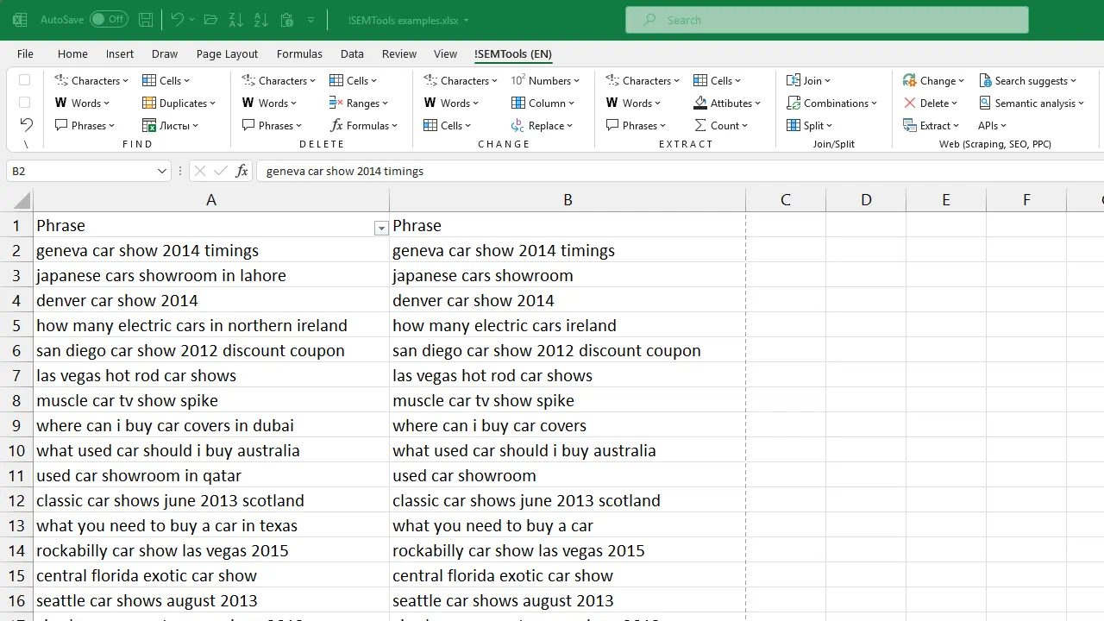The image size is (1104, 621).
Task: Toggle the AutoSave switch
Action: click(109, 19)
